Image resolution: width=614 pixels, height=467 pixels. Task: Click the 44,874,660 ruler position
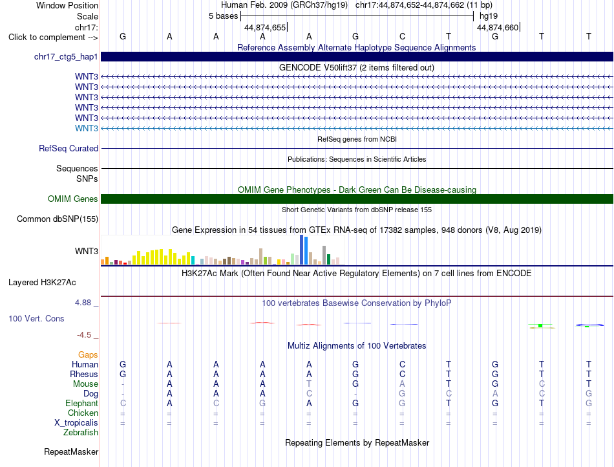coord(498,27)
